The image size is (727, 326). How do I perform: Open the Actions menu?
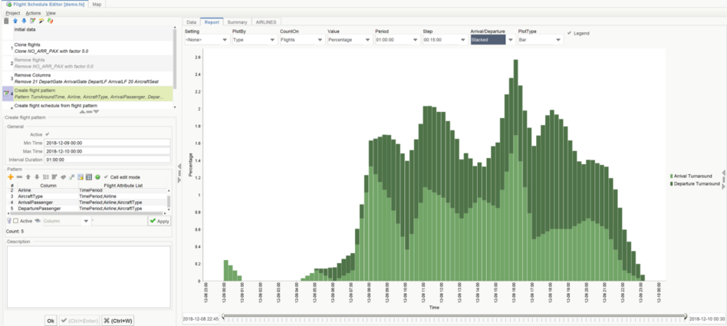coord(33,13)
